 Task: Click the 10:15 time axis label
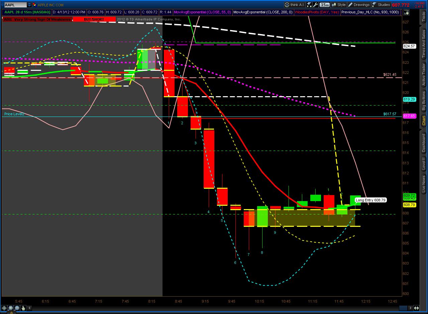coord(259,301)
